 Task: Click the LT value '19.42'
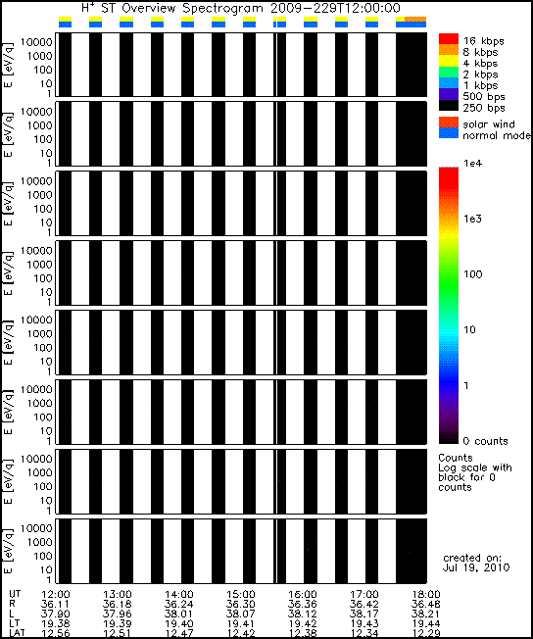303,624
